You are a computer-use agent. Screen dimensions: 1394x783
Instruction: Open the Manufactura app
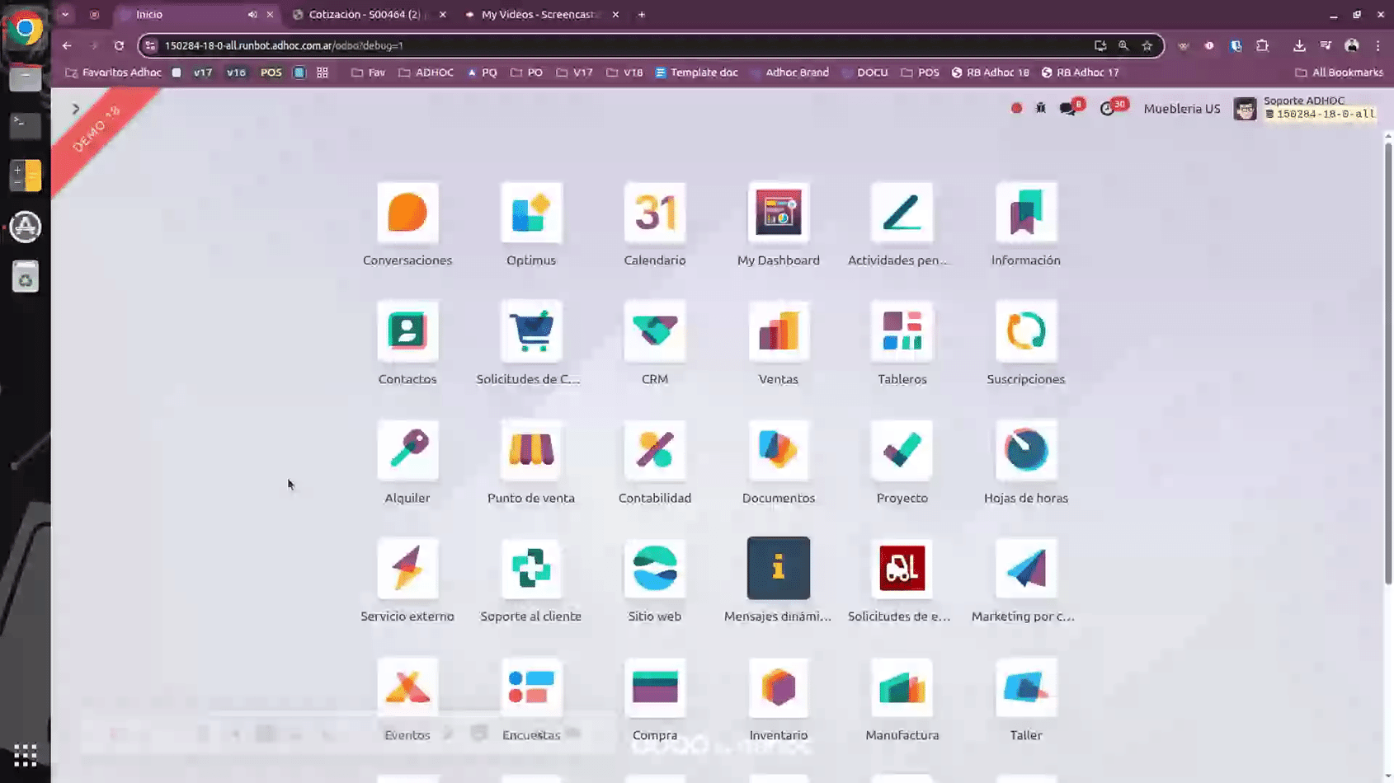point(902,688)
